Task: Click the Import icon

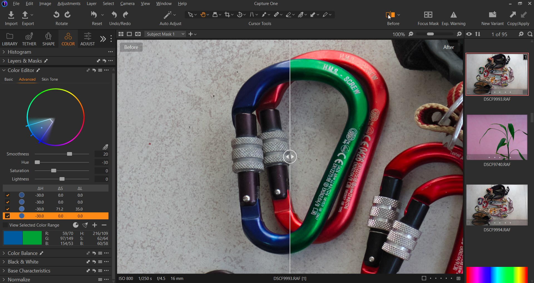Action: point(11,15)
